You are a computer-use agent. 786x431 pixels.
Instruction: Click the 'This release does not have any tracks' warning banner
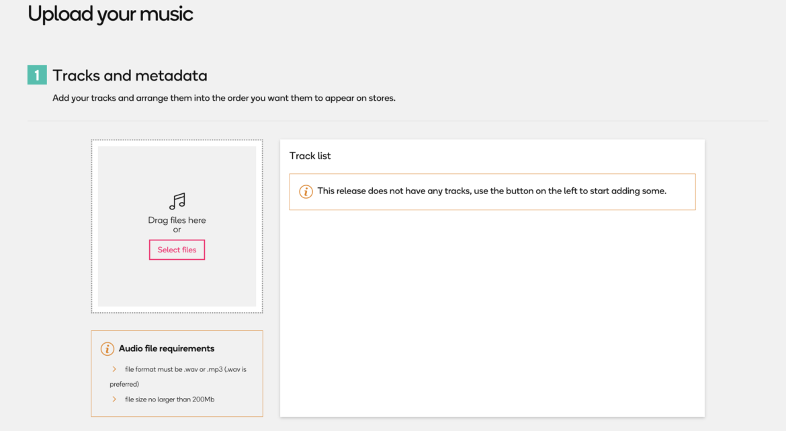(492, 191)
